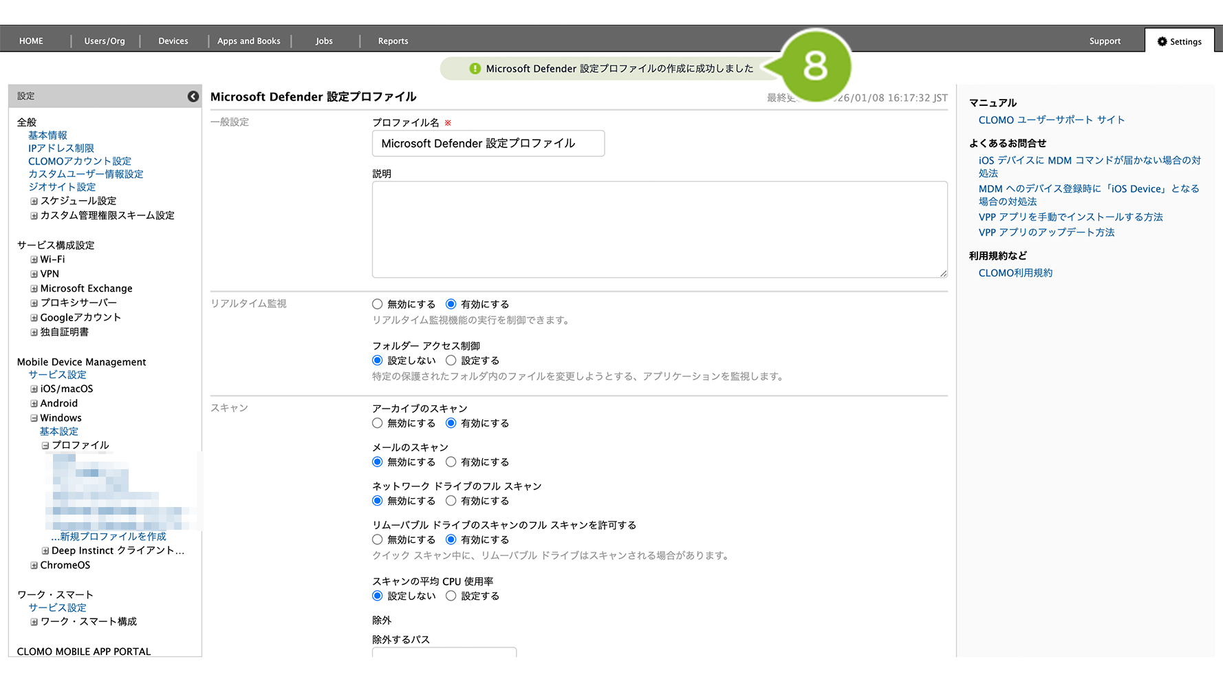Expand the Wi-Fi tree node
Screen dimensions: 1223x688
click(x=34, y=260)
